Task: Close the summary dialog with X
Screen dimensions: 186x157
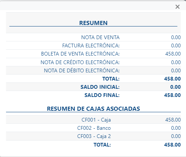Action: click(x=177, y=7)
